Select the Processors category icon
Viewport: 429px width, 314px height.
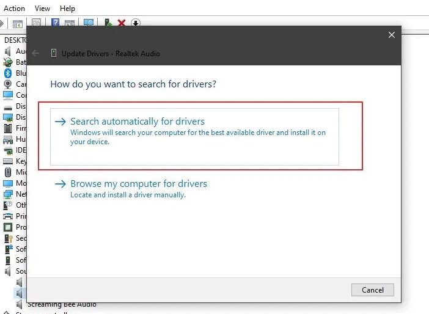tap(8, 227)
